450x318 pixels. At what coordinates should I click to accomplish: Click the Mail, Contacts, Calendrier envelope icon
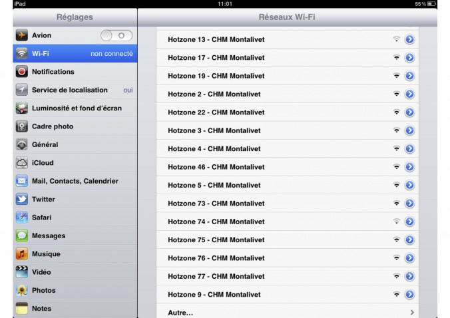point(22,181)
